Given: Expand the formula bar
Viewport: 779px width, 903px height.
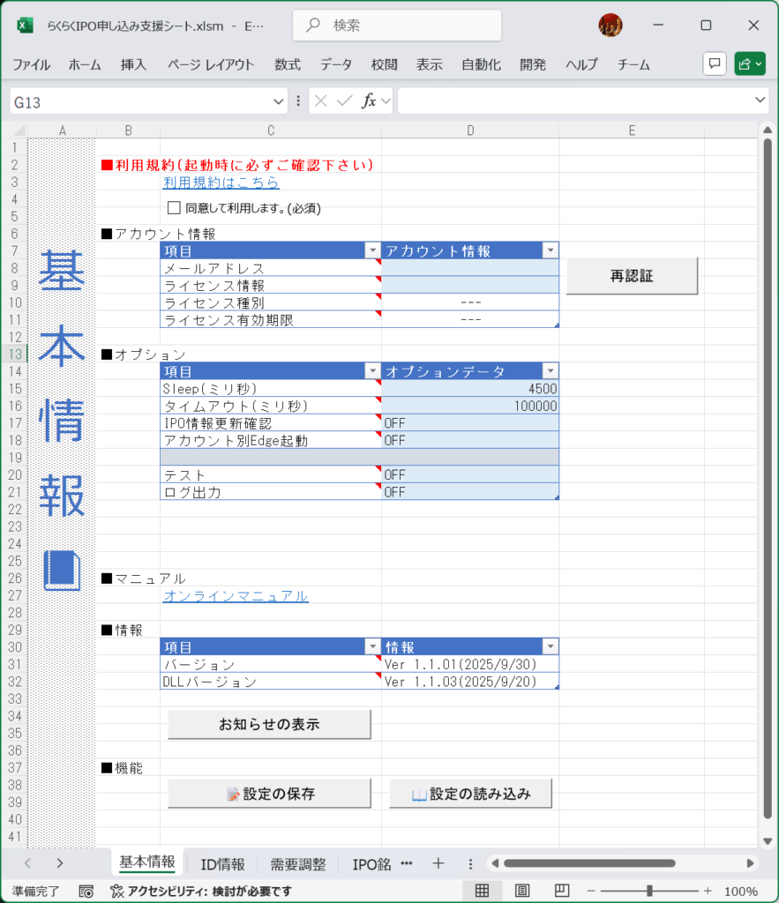Looking at the screenshot, I should pos(761,101).
